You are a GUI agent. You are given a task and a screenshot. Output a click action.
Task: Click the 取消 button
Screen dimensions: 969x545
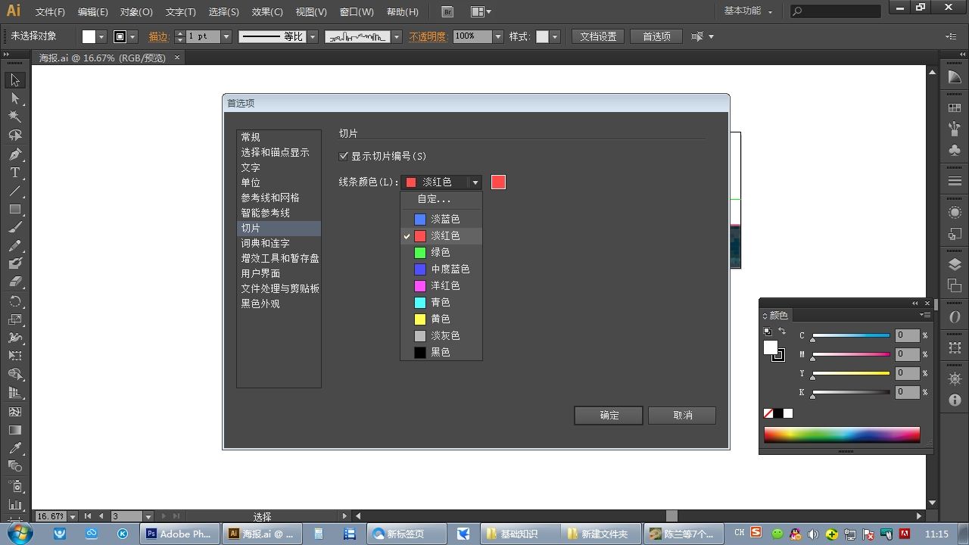coord(682,415)
